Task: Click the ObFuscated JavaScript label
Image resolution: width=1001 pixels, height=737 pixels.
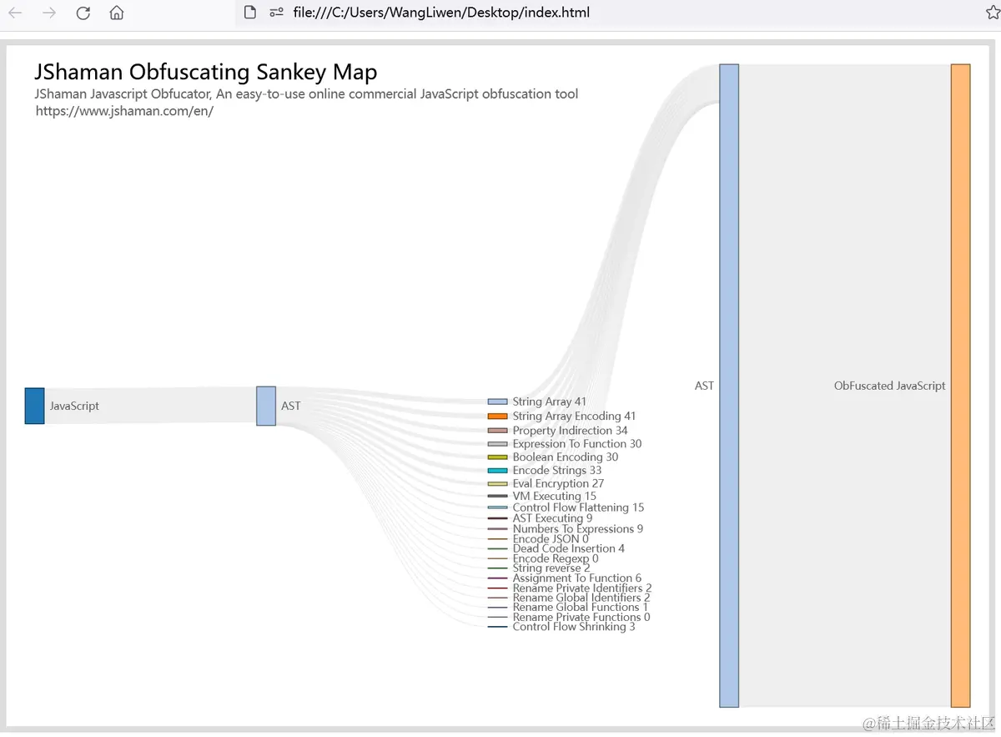Action: [889, 386]
